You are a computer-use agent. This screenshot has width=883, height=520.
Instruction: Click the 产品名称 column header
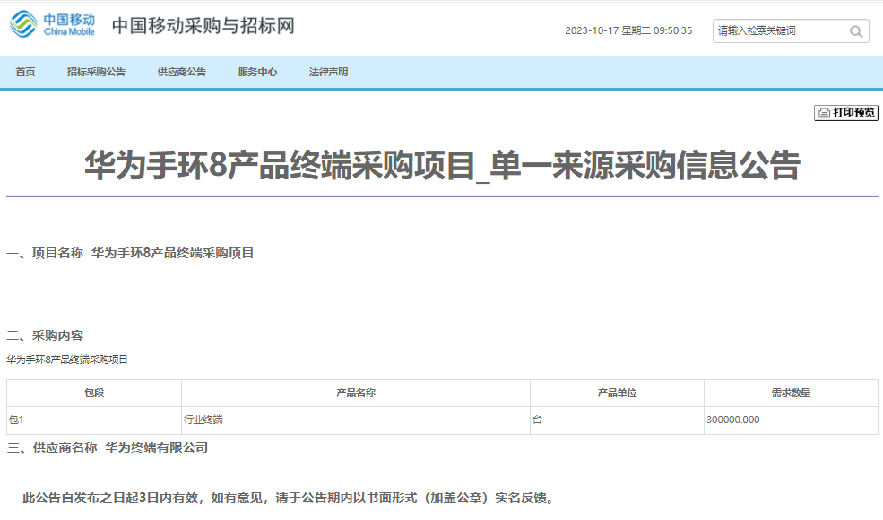pos(356,394)
